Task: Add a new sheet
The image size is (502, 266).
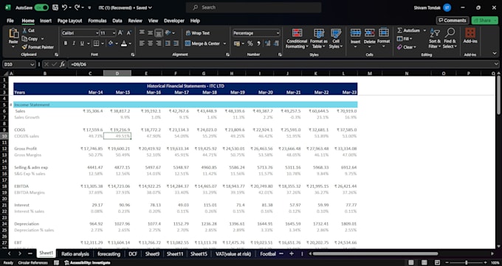Action: (x=292, y=253)
